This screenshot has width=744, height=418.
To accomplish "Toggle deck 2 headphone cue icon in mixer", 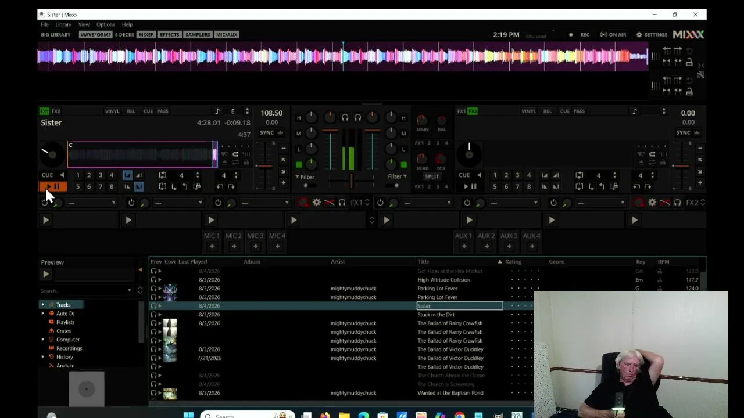I will coord(357,117).
